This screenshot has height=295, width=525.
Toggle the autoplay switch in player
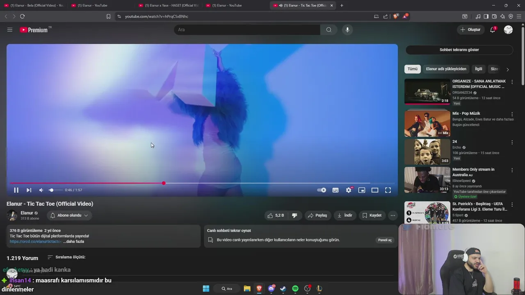pos(322,190)
